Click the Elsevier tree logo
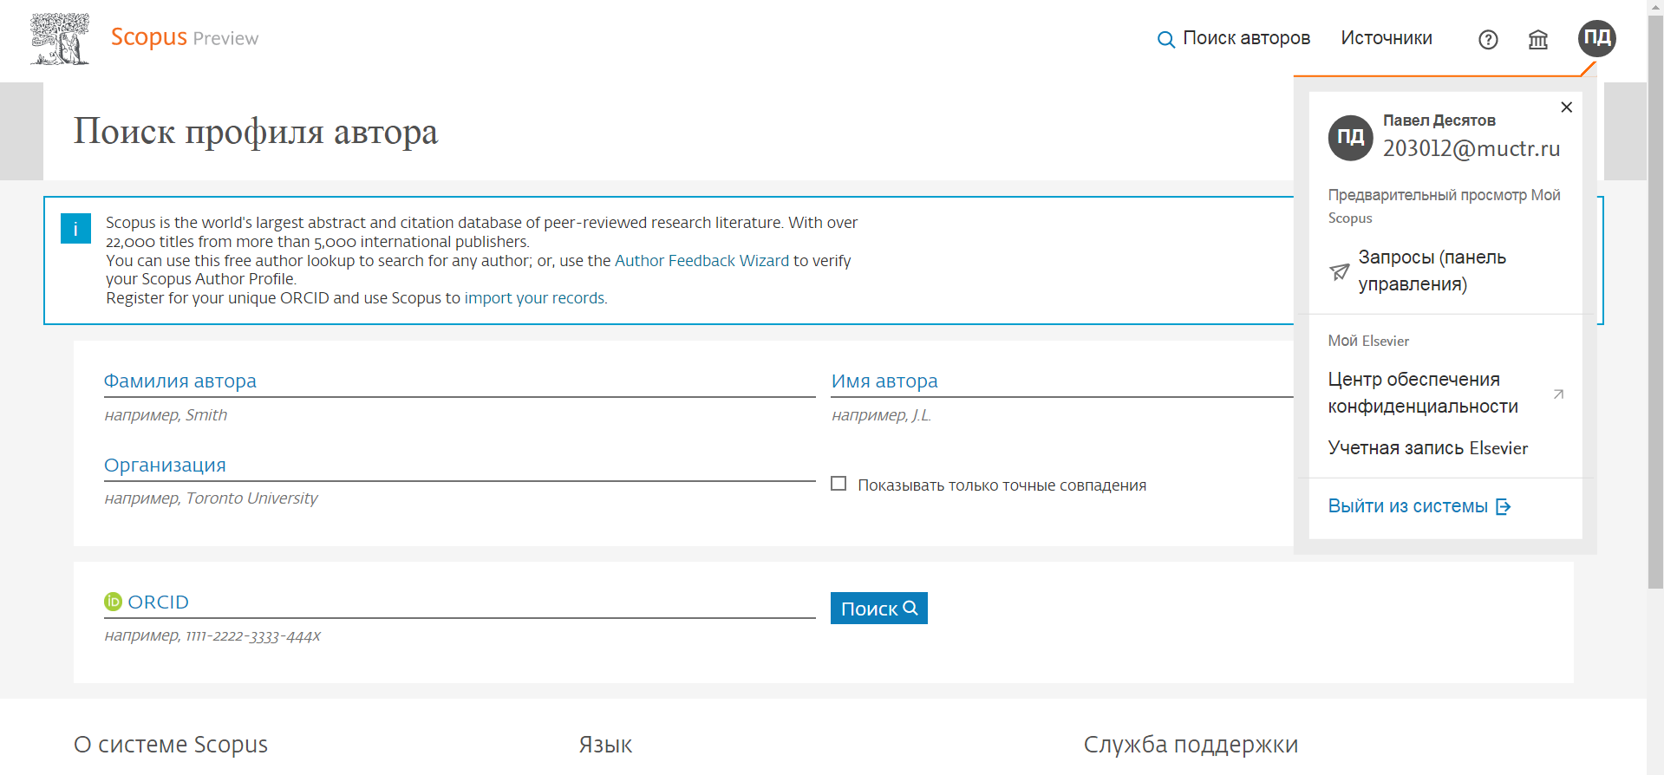 coord(60,39)
